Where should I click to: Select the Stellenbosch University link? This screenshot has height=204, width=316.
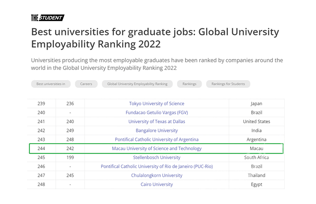tap(156, 157)
